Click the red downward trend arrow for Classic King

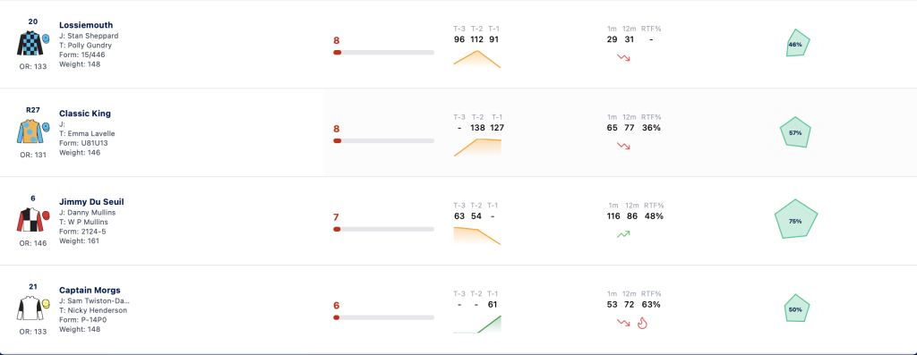pyautogui.click(x=623, y=146)
